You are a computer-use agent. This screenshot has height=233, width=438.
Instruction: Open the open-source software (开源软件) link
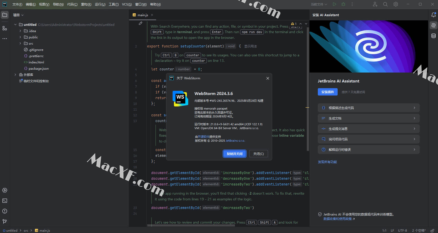(203, 137)
